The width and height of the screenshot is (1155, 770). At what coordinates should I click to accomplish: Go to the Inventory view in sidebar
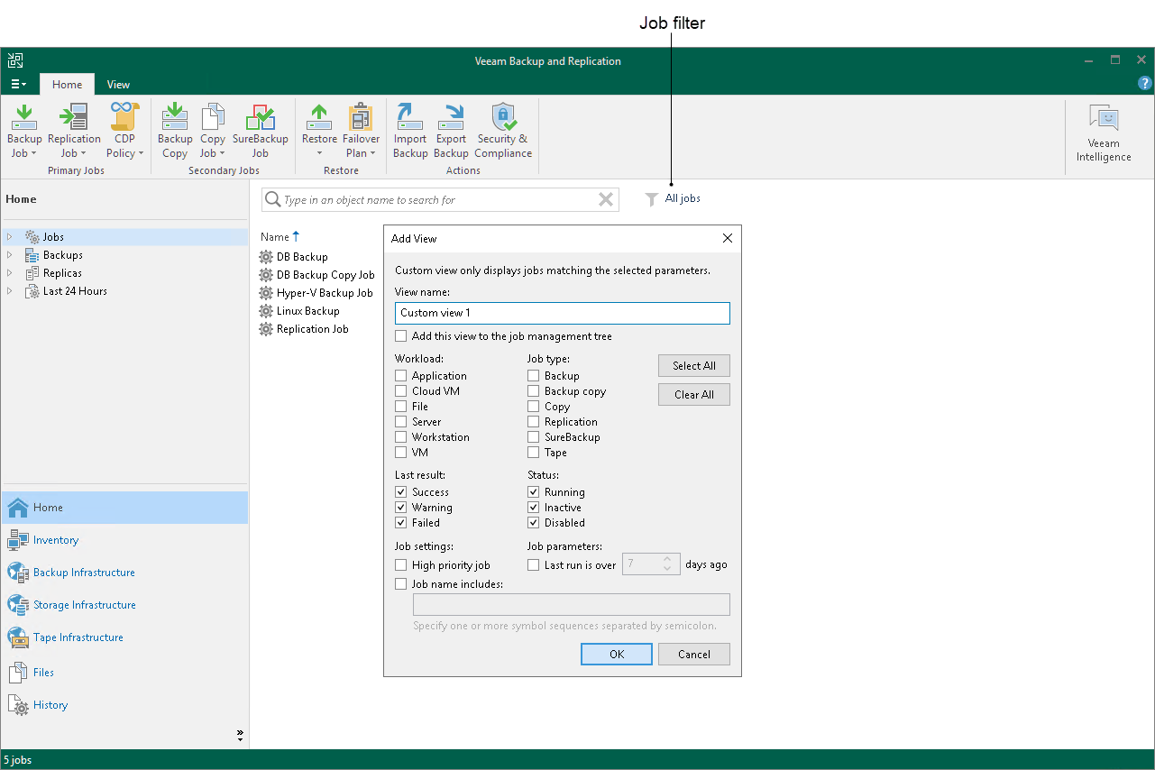56,540
